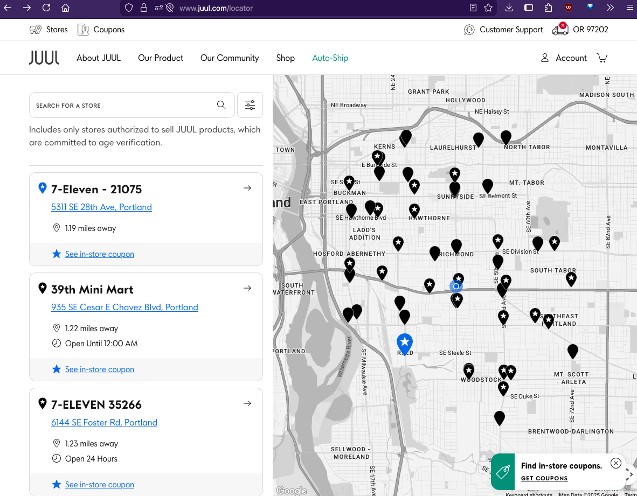The height and width of the screenshot is (496, 637).
Task: Close the in-store coupons popup
Action: coord(616,463)
